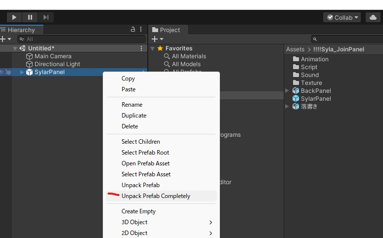Click the Step forward button
Viewport: 383px width, 238px height.
point(46,17)
